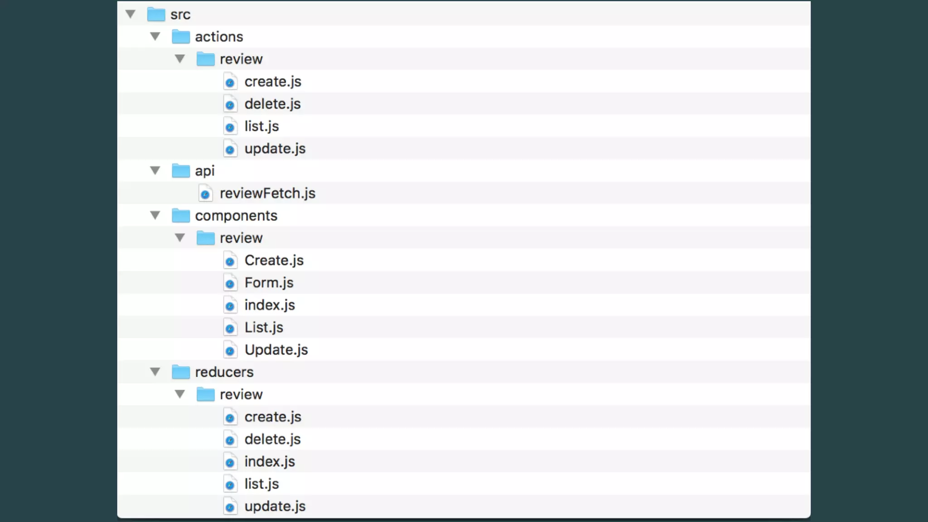Collapse the reducers folder triangle
Image resolution: width=928 pixels, height=522 pixels.
[x=155, y=372]
